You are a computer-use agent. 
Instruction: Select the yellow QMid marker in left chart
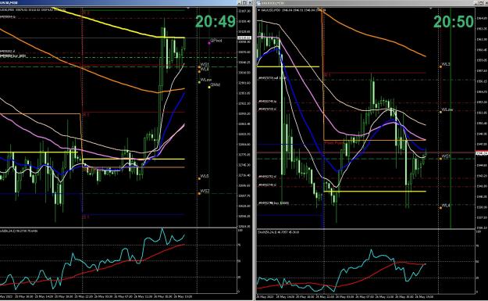coord(209,87)
